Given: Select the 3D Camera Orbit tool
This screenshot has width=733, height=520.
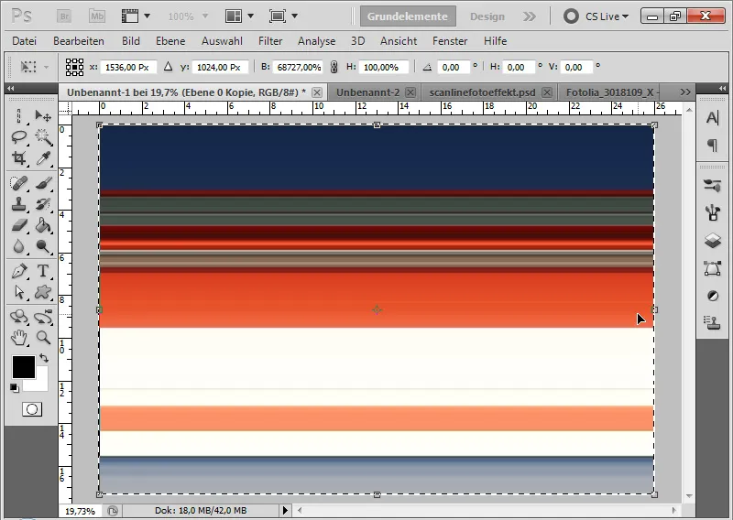Looking at the screenshot, I should click(43, 317).
